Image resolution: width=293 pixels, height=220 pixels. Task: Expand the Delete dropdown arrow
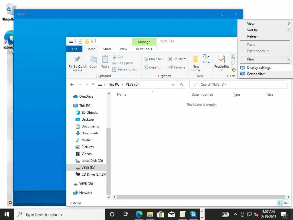coord(185,59)
